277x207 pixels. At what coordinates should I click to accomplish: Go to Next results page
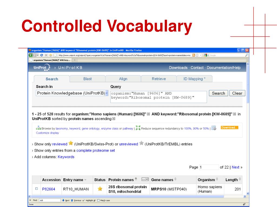[236, 167]
